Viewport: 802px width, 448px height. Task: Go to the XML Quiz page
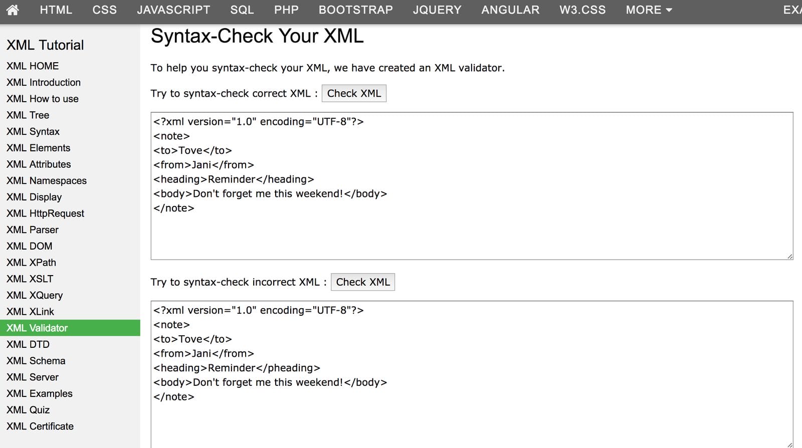click(28, 410)
